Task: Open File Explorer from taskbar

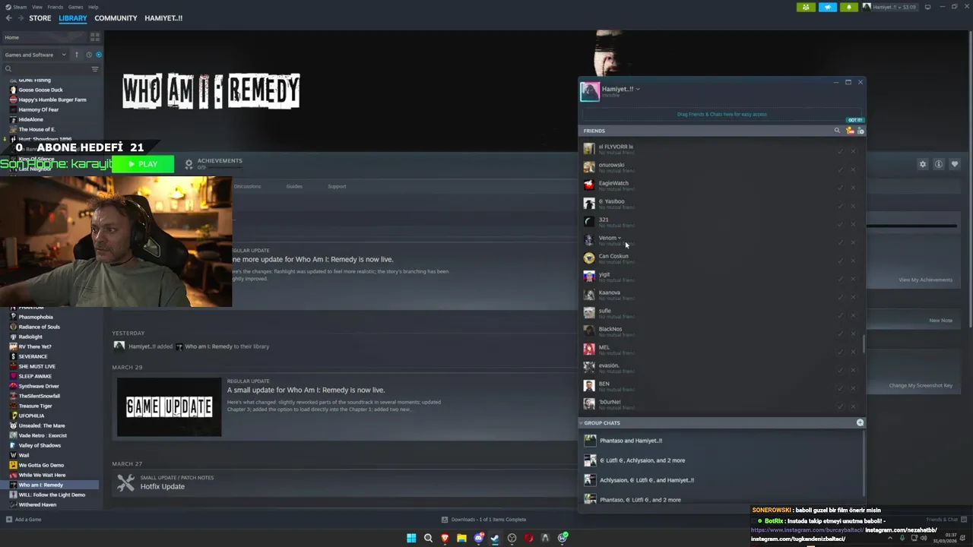Action: coord(461,538)
